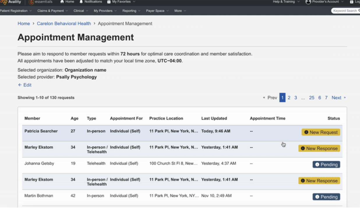This screenshot has height=208, width=360.
Task: Click the Today, 9:46 AM timestamp
Action: pyautogui.click(x=216, y=131)
